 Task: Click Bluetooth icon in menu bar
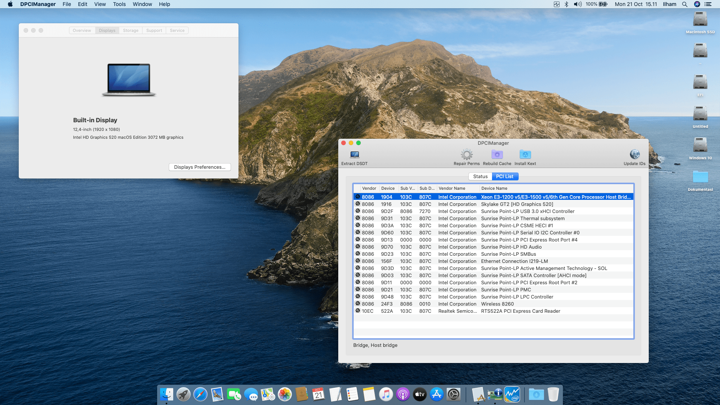(x=566, y=4)
